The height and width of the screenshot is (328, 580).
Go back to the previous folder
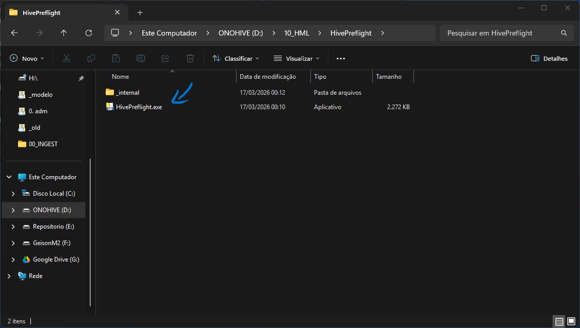click(14, 33)
